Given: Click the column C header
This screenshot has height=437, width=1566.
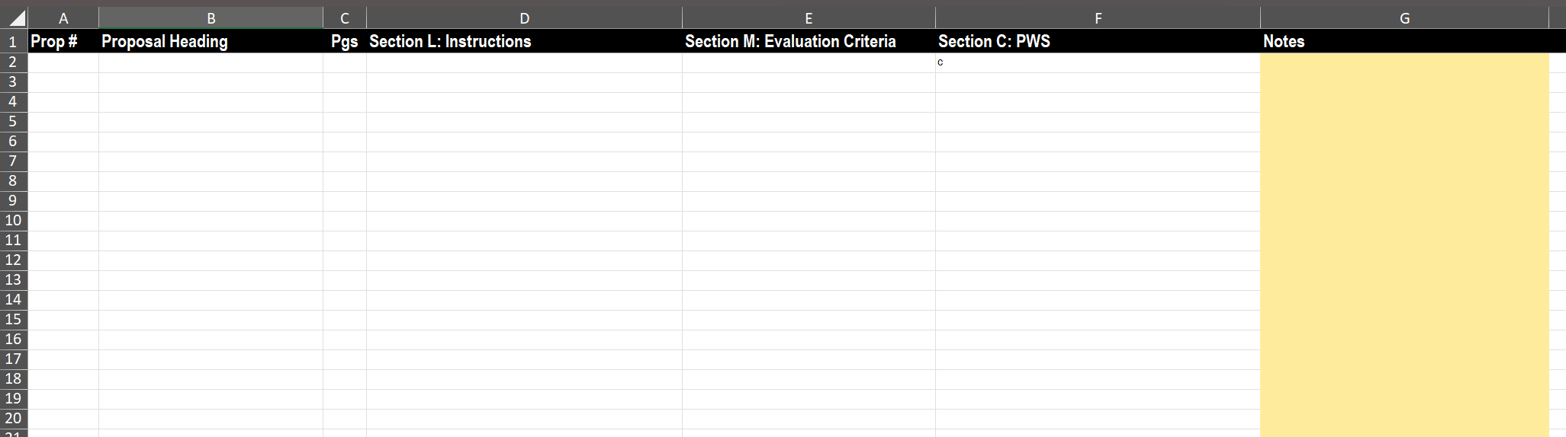Looking at the screenshot, I should click(345, 18).
